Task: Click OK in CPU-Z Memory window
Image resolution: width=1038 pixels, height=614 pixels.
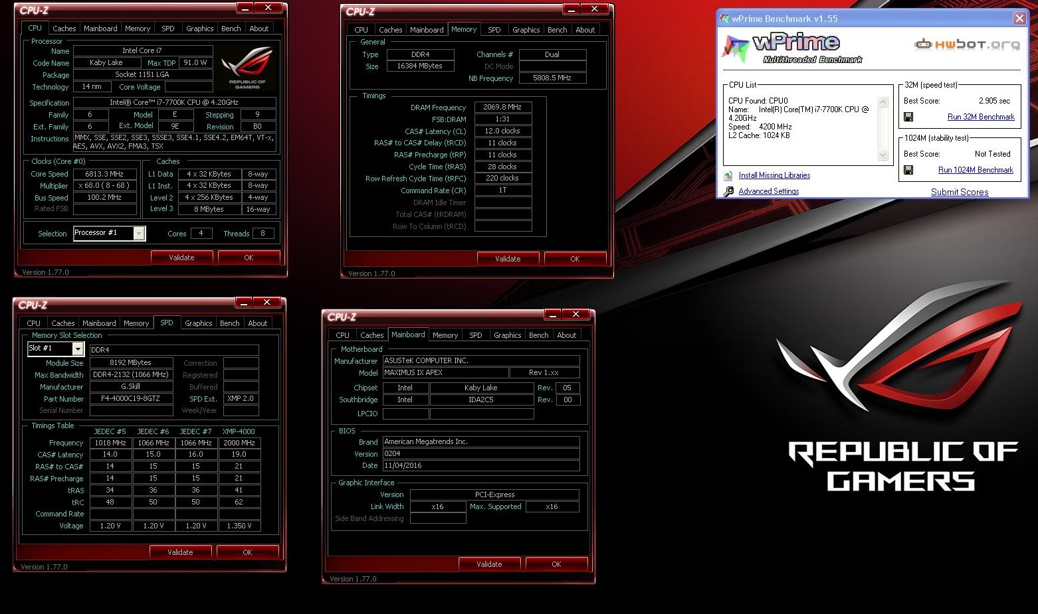Action: (x=575, y=259)
